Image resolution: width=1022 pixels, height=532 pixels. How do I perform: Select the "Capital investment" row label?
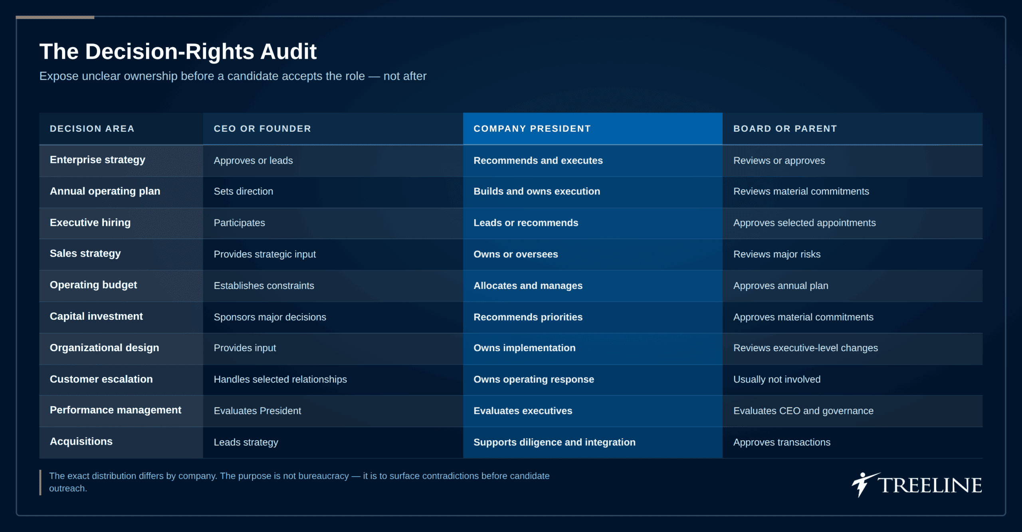click(x=96, y=316)
